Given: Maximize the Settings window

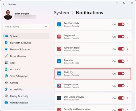Looking at the screenshot, I should (x=124, y=3).
